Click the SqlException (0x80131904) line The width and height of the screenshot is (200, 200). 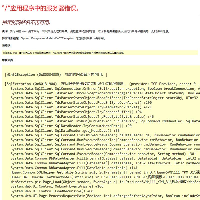click(100, 84)
